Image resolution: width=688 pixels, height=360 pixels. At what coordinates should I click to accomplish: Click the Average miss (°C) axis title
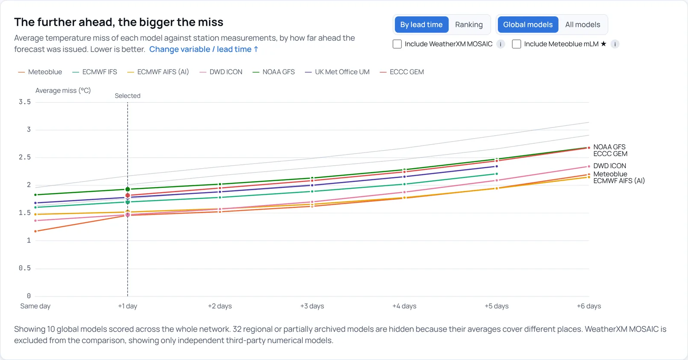[x=63, y=91]
